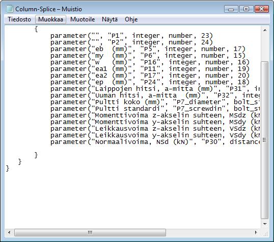Click the horizontal scrollbar thumb
The image size is (274, 242).
click(90, 232)
